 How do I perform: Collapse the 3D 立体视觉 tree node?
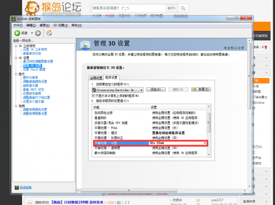tap(16, 46)
